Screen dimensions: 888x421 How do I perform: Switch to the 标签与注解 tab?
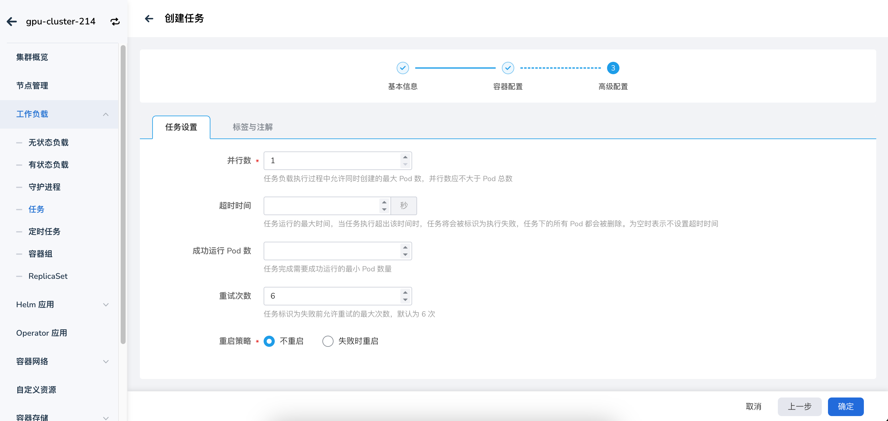pos(252,127)
